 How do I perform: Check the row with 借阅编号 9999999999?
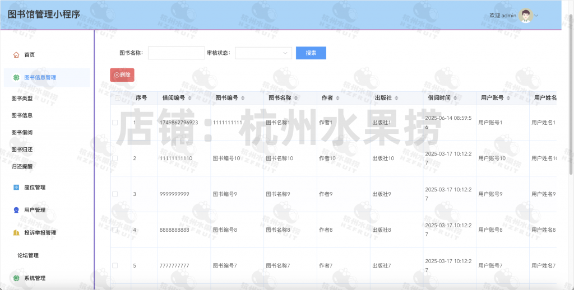click(x=115, y=194)
